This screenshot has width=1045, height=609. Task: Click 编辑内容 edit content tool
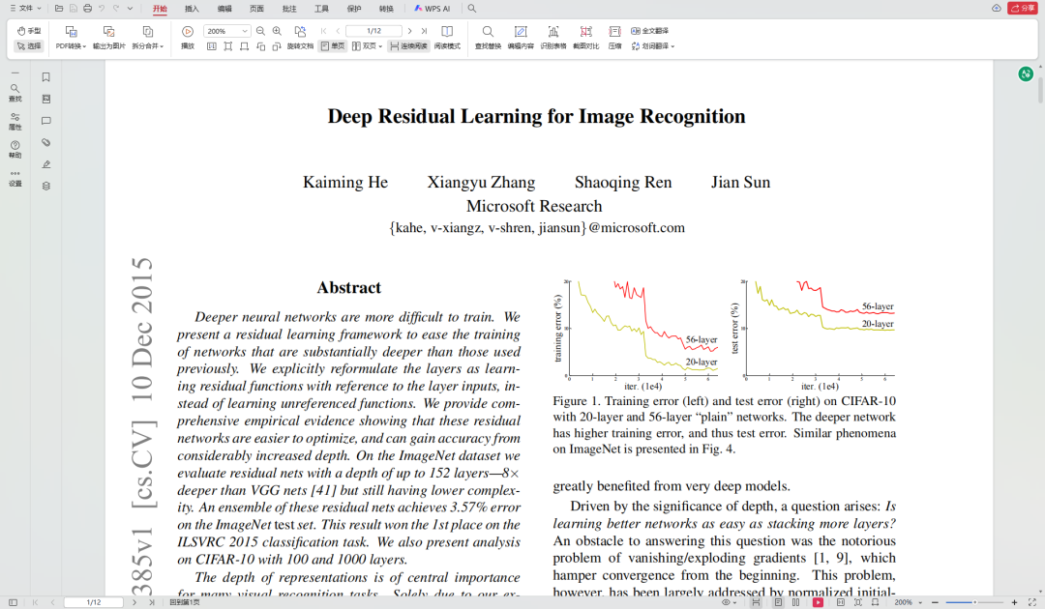click(x=521, y=38)
